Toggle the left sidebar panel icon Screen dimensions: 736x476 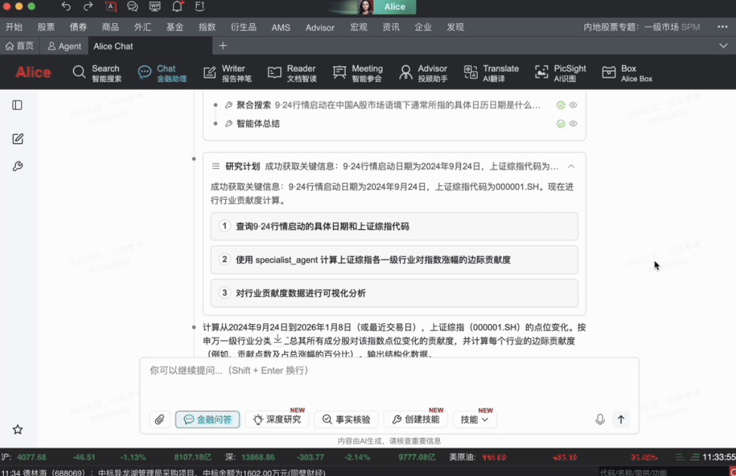point(18,105)
